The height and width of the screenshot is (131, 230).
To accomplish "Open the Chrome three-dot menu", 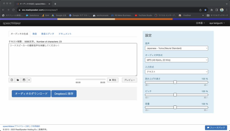I will [227, 10].
